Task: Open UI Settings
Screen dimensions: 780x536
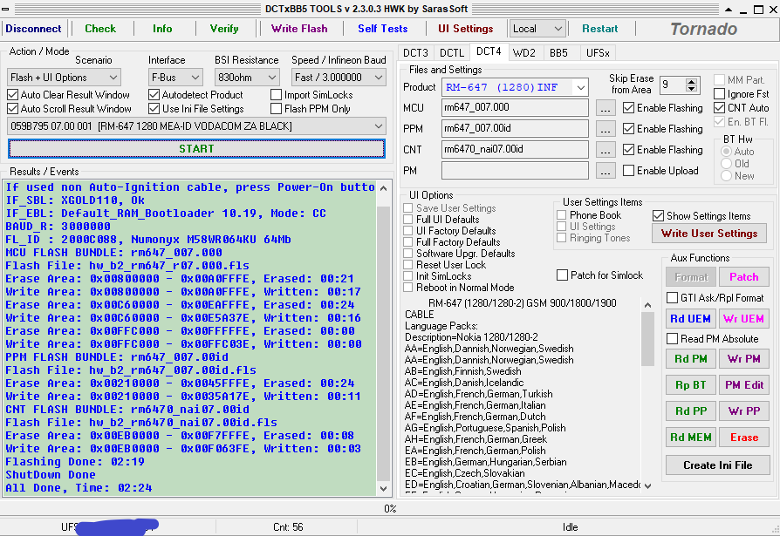Action: click(x=466, y=29)
